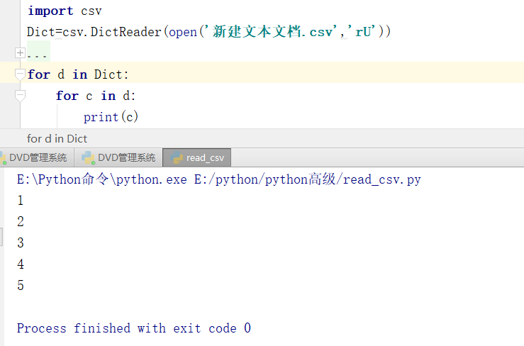The image size is (524, 346).
Task: Click the 新建文本文档.csv filename string
Action: (x=272, y=32)
